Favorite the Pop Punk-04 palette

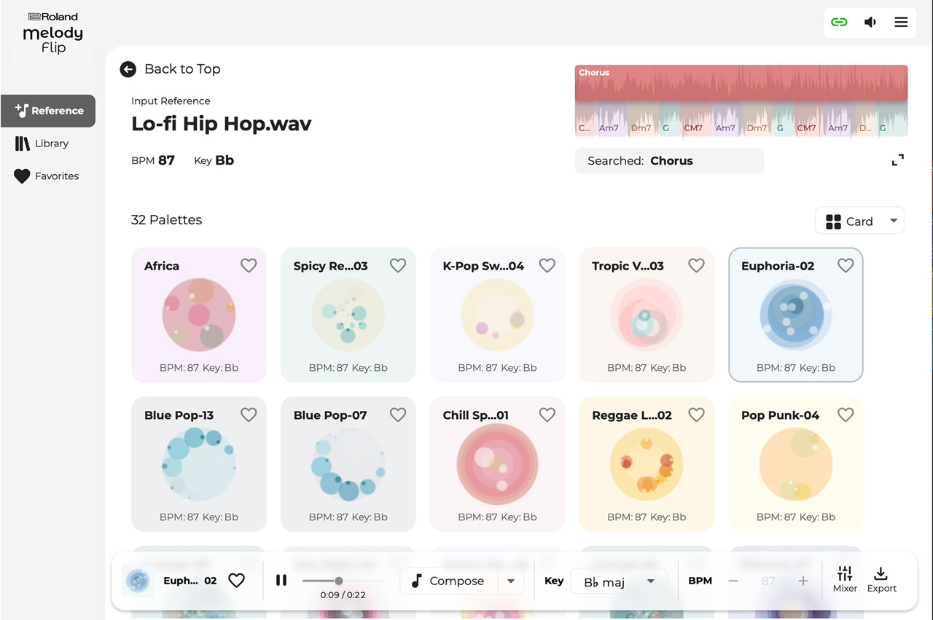[846, 415]
